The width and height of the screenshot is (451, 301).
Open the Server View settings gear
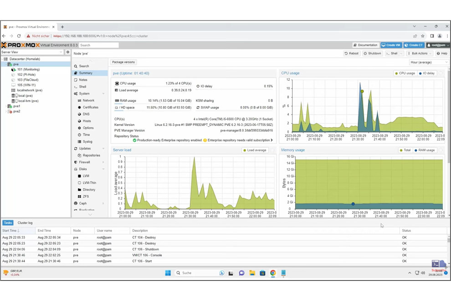click(x=67, y=52)
